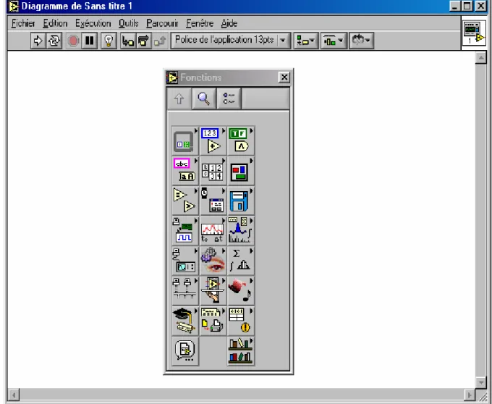Click the Step Into button
Screen dimensions: 492x404
click(128, 41)
